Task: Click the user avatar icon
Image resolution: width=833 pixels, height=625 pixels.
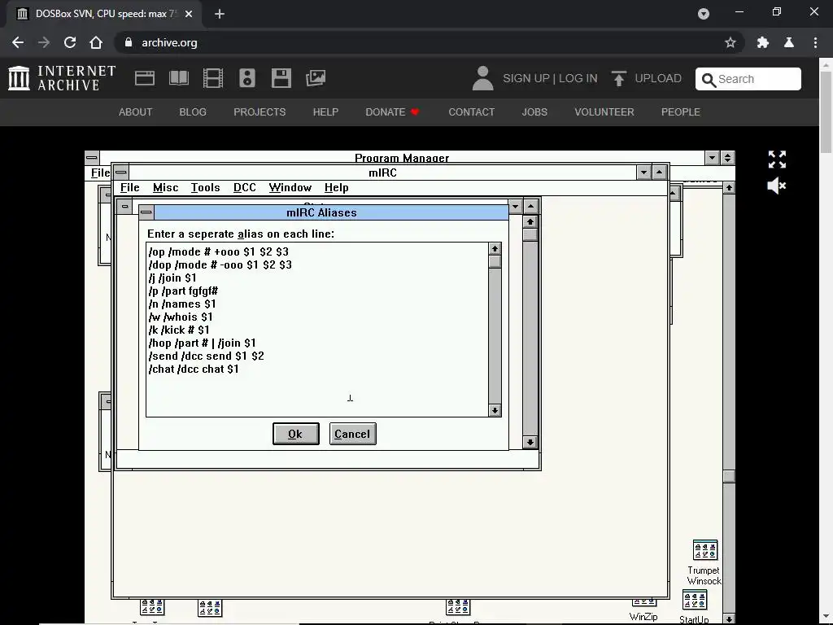Action: (483, 78)
